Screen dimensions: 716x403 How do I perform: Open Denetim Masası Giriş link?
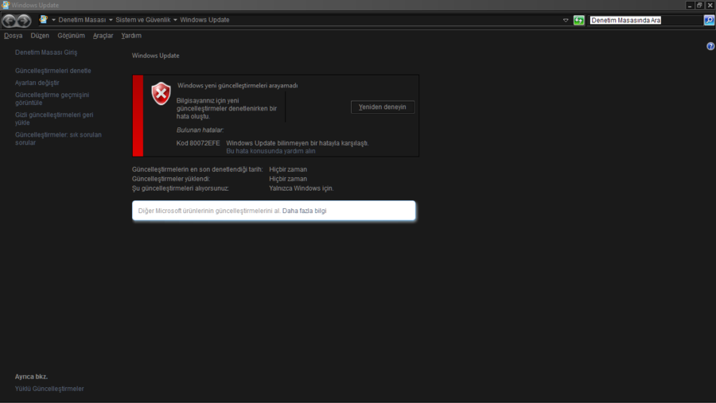pos(46,52)
